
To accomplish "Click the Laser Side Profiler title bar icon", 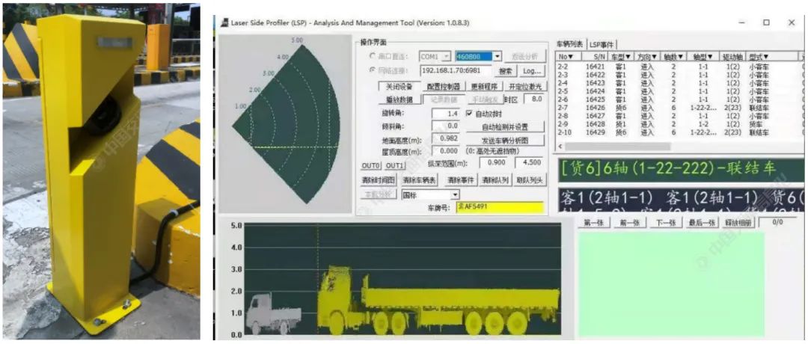I will click(222, 22).
